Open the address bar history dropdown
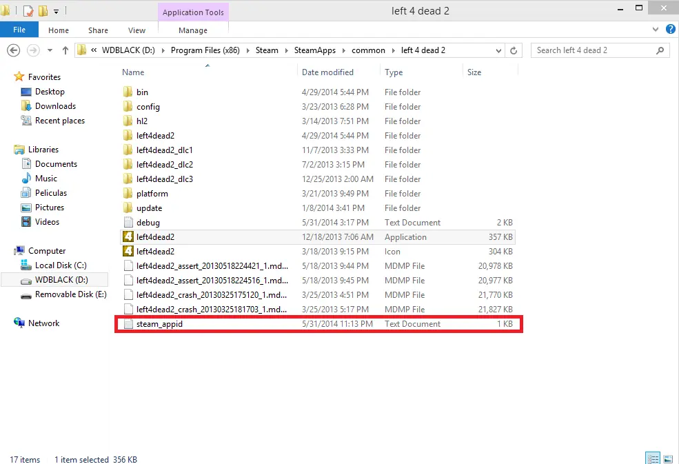This screenshot has width=679, height=464. [498, 51]
